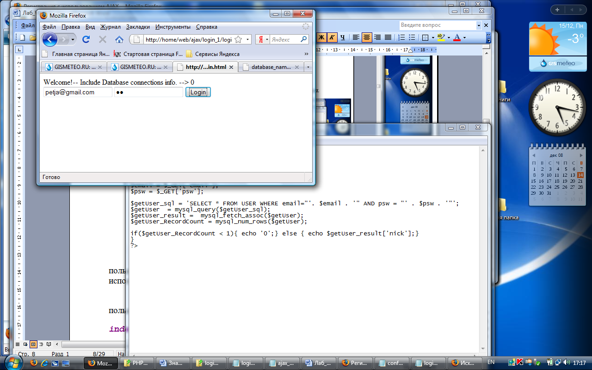Apply numbered list in Word
592x370 pixels.
pyautogui.click(x=402, y=37)
